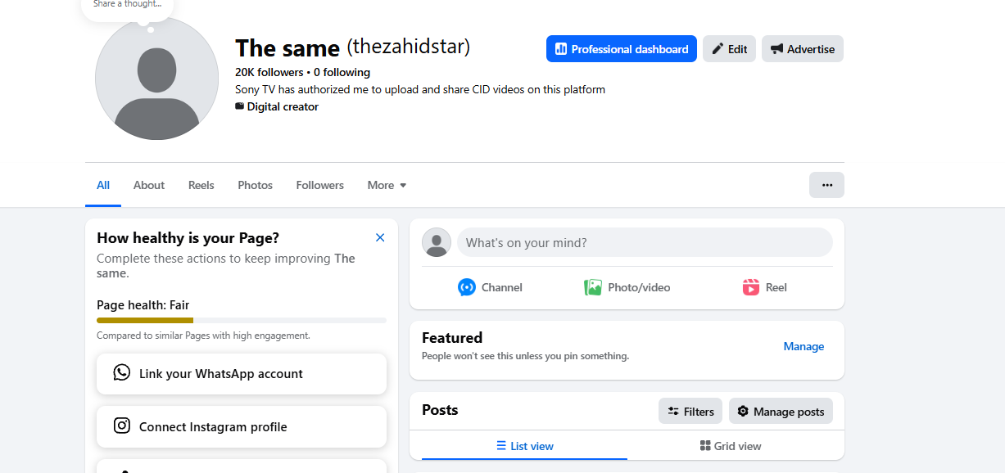Click the Sony TV bio text
The image size is (1005, 473).
click(420, 89)
